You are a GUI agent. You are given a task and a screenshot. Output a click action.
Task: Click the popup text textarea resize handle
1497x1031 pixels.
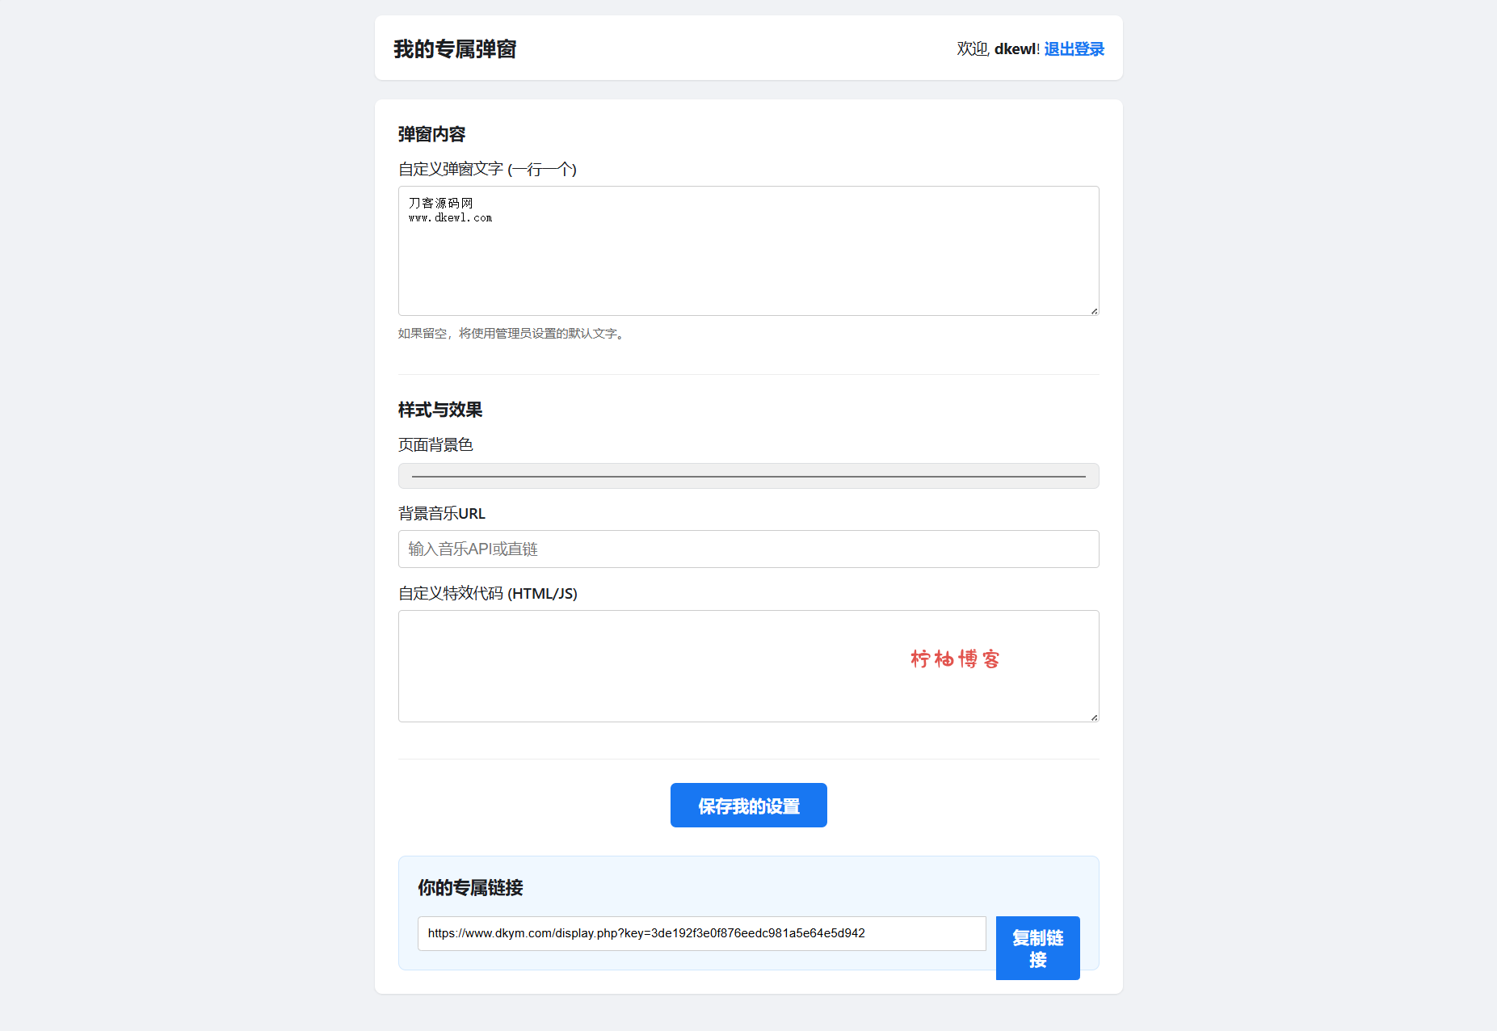click(x=1094, y=311)
